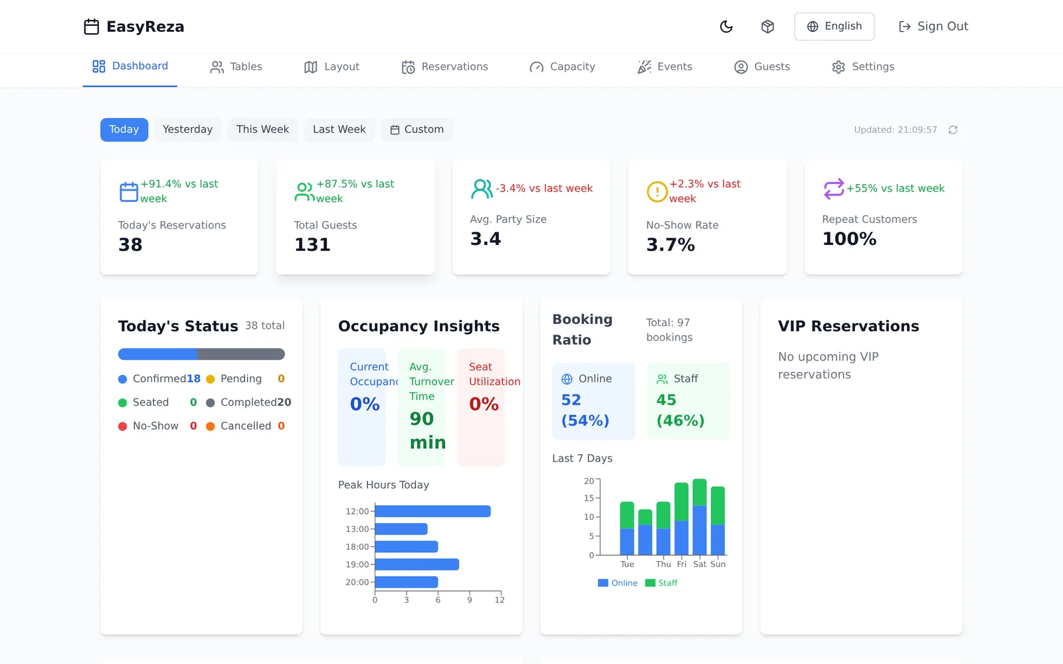Image resolution: width=1063 pixels, height=664 pixels.
Task: Open the English language selector
Action: 834,27
